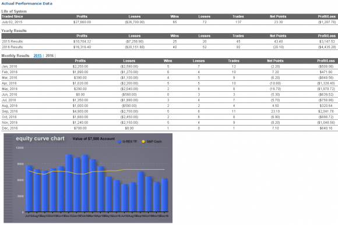338x225 pixels.
Task: Click the 'Life of System' label
Action: (x=14, y=11)
